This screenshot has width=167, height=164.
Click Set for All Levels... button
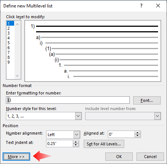(104, 144)
